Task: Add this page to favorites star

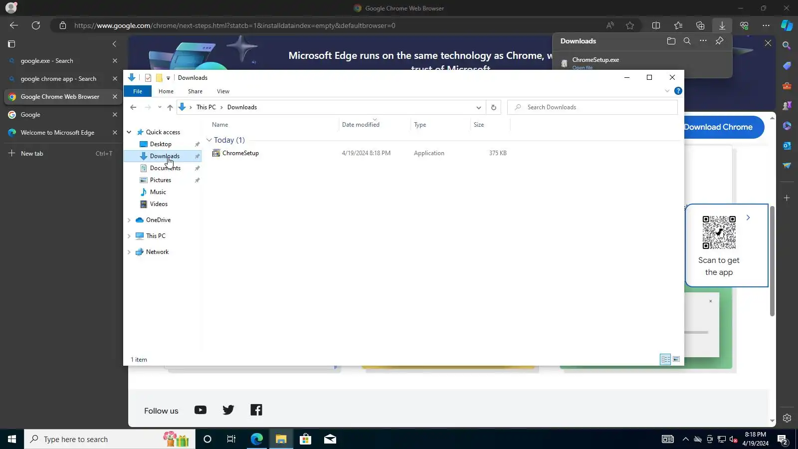Action: (x=630, y=25)
